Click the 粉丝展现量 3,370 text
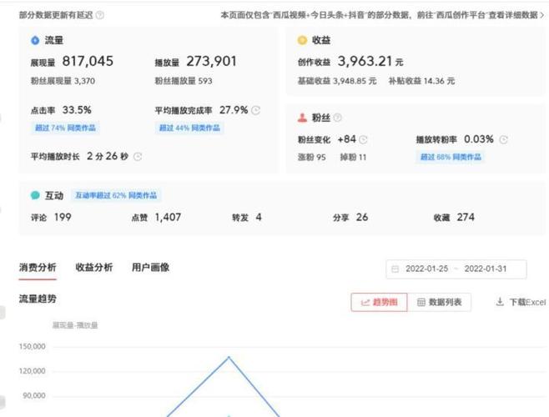 [x=63, y=81]
